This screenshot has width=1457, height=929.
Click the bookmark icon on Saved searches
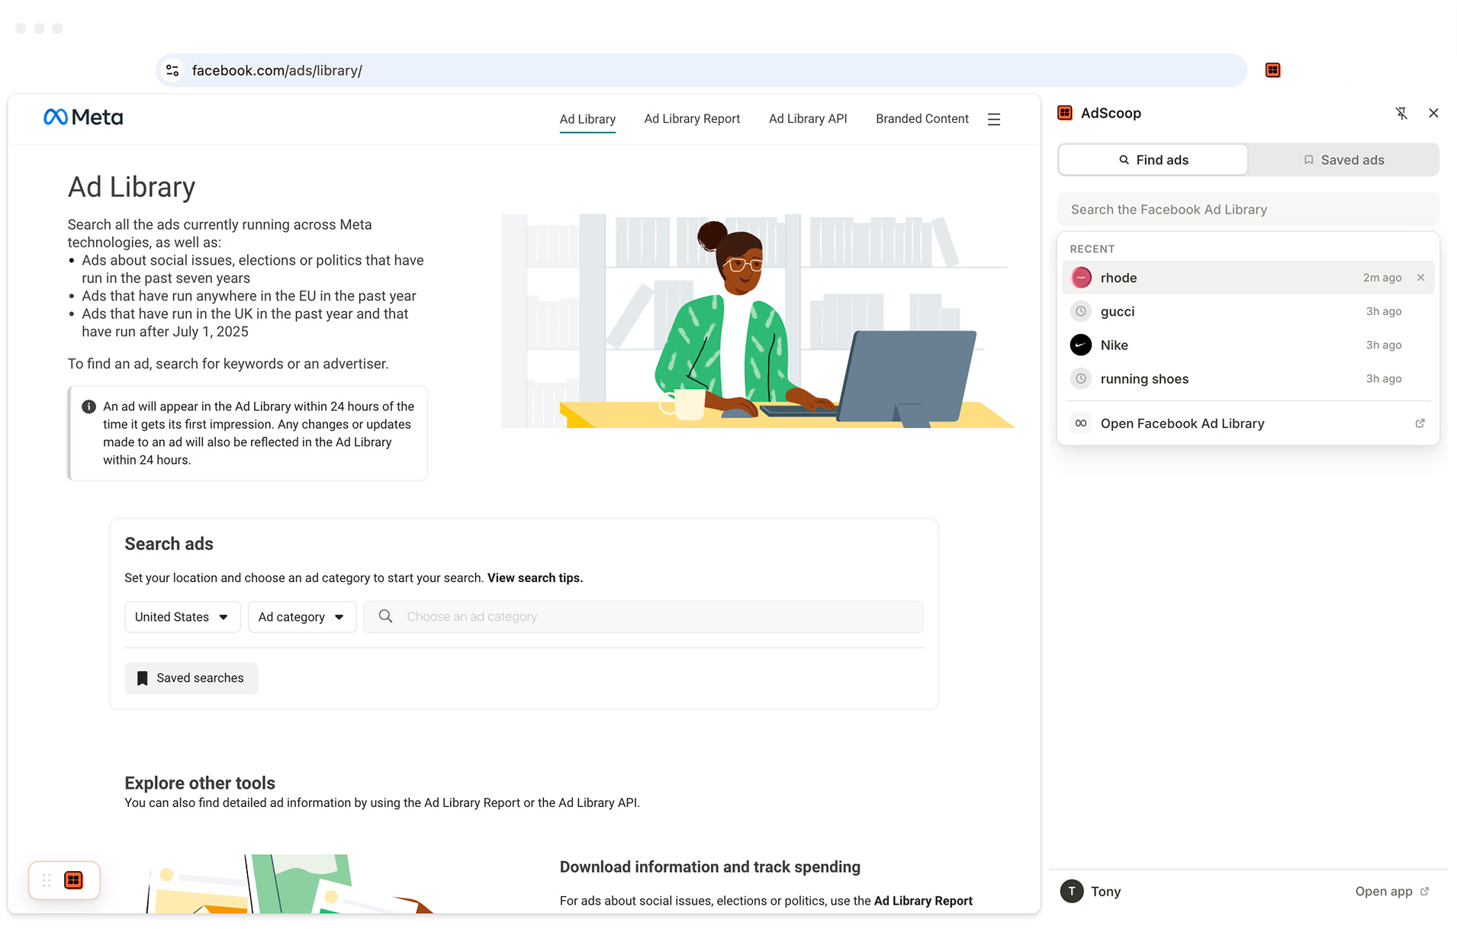(x=142, y=678)
